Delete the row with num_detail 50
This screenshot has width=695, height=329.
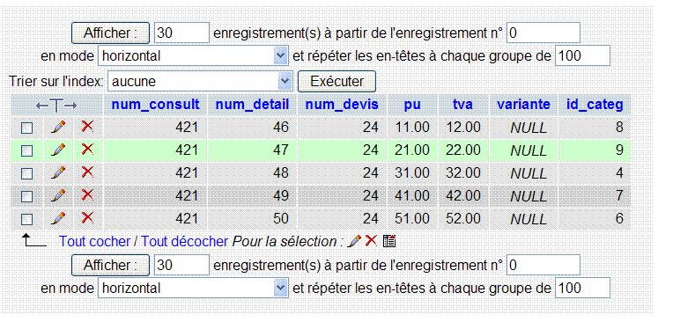pos(87,217)
